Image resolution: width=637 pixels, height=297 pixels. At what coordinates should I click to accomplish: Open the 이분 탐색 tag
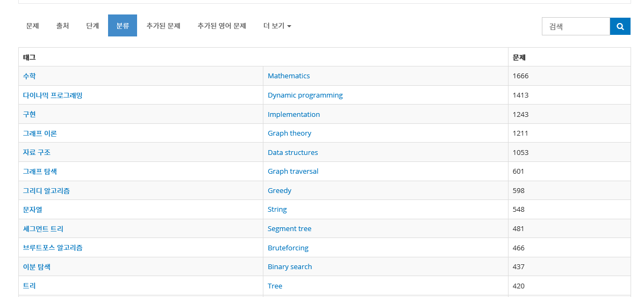pos(37,266)
